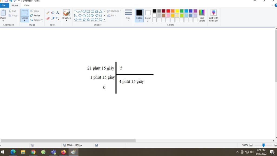
Task: Click the Crop button
Action: 34,11
